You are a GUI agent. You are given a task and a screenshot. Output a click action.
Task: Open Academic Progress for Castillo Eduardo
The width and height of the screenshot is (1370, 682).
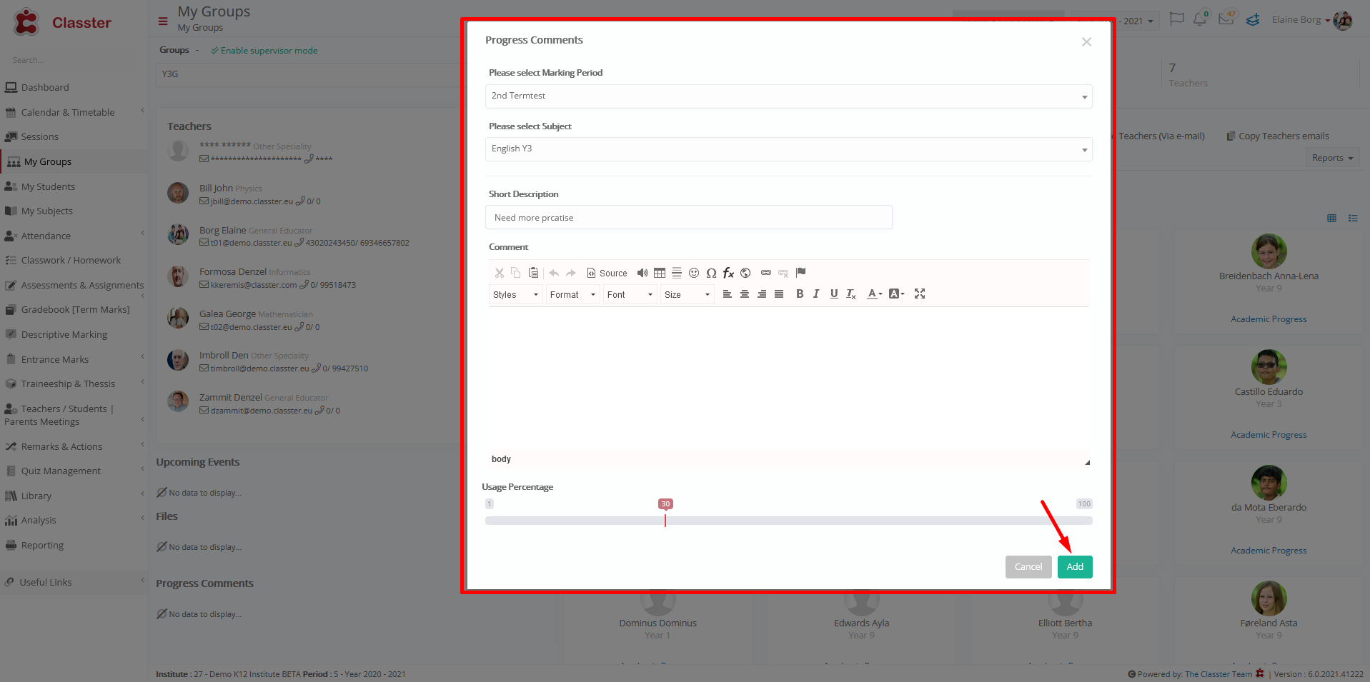(x=1269, y=435)
